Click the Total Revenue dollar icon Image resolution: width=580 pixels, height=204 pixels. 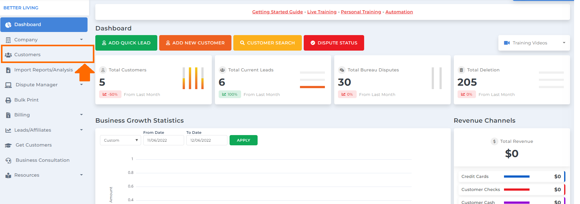click(x=494, y=142)
